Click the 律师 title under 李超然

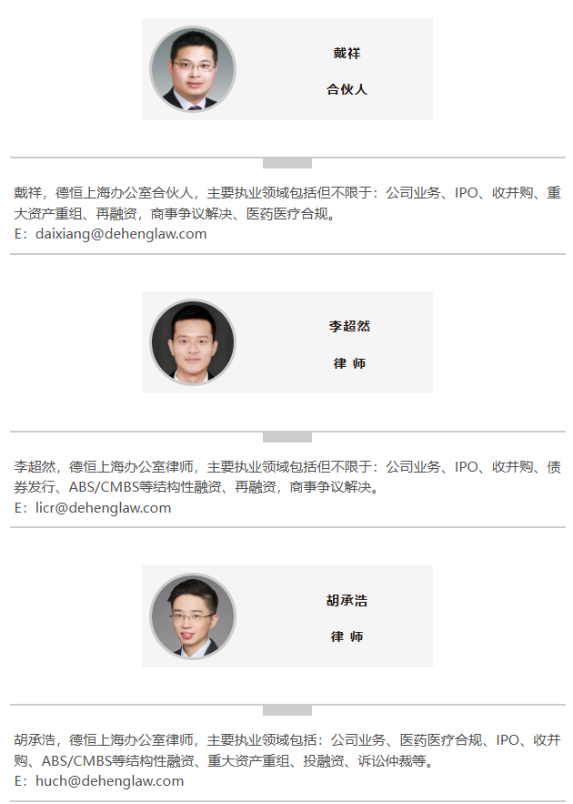pyautogui.click(x=349, y=363)
